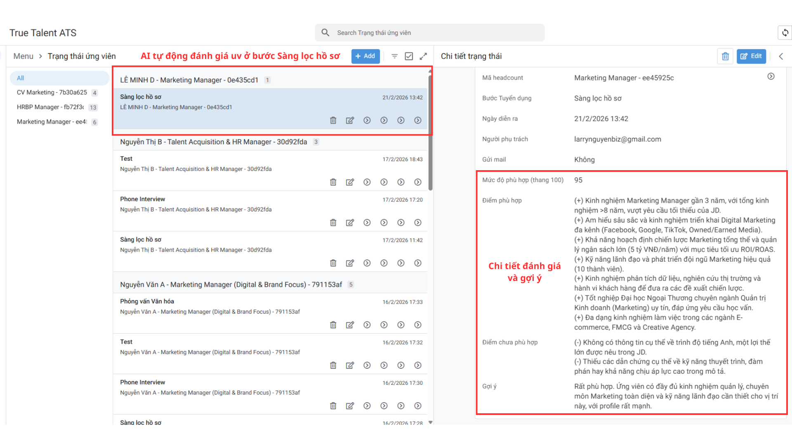Collapse detail panel with left chevron

pos(780,56)
